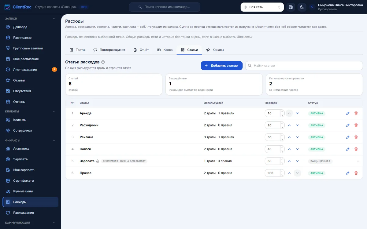Image resolution: width=367 pixels, height=229 pixels.
Task: Focus the Найти статью search field
Action: pos(304,66)
